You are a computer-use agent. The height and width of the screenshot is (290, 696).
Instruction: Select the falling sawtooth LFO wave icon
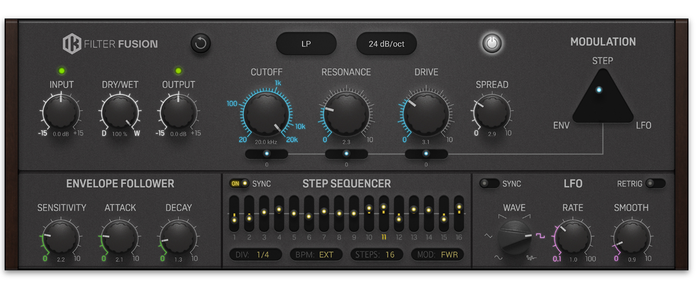(502, 216)
